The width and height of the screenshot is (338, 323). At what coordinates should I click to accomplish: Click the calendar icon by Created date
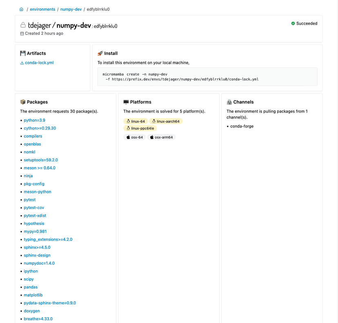(22, 33)
